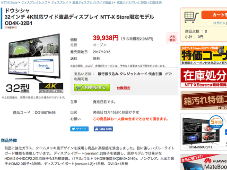Tweet this product with Twitter button
This screenshot has width=227, height=170.
click(x=79, y=129)
